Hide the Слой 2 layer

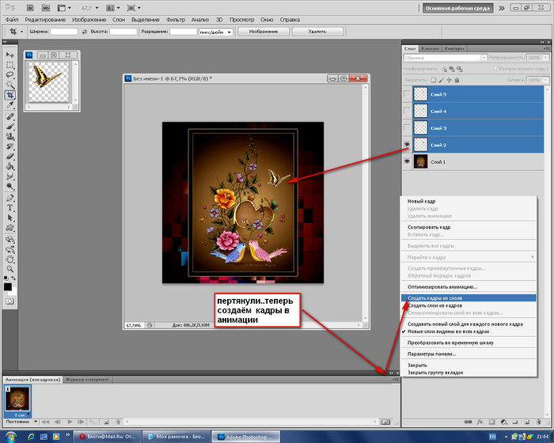pos(407,145)
